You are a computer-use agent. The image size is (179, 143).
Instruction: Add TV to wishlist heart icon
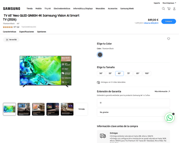[x=168, y=39]
